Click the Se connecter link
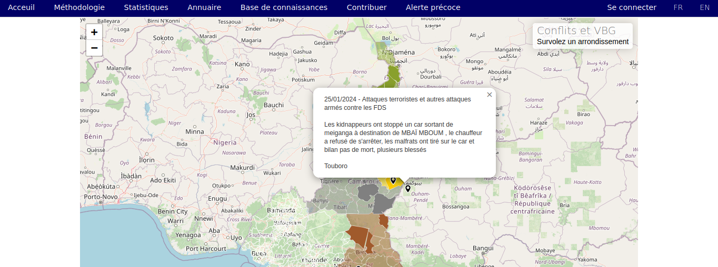 pyautogui.click(x=632, y=7)
